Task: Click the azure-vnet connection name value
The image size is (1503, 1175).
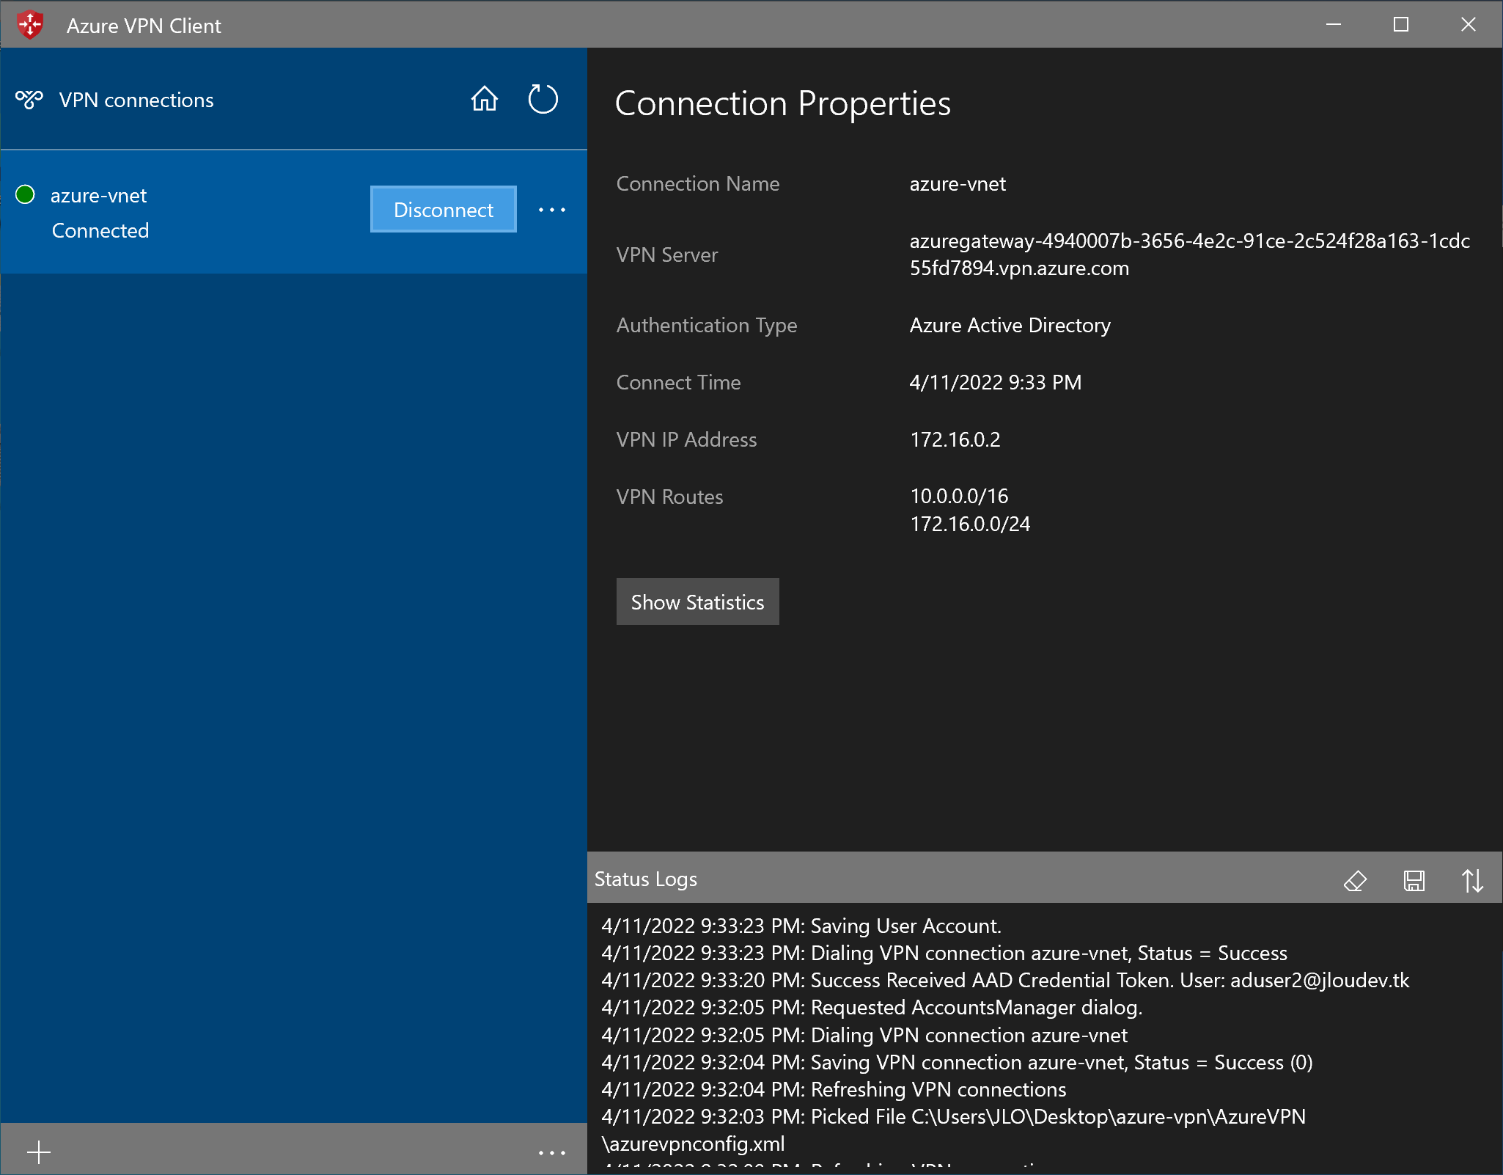Action: (x=958, y=183)
